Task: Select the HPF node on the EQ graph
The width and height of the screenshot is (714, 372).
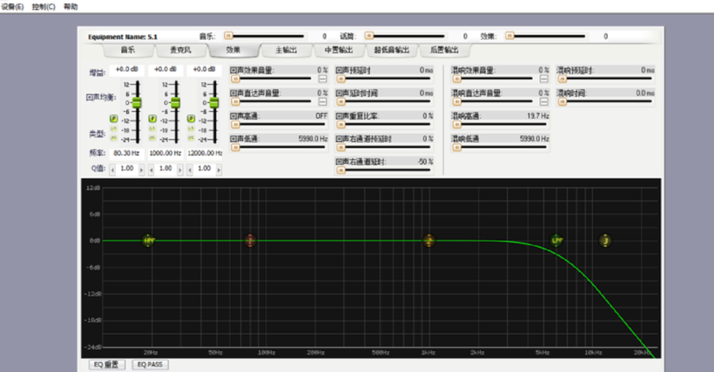Action: coord(149,240)
